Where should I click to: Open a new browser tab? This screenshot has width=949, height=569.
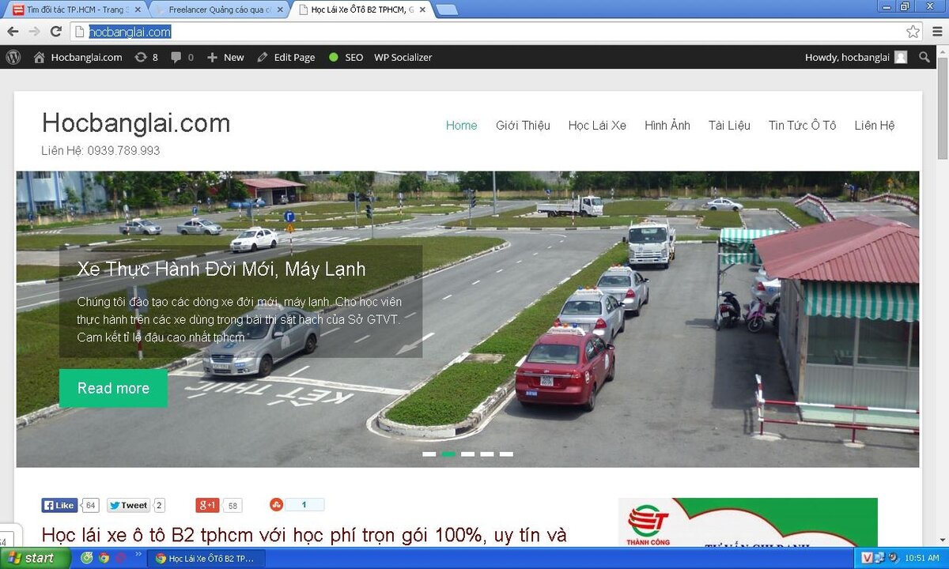[447, 9]
